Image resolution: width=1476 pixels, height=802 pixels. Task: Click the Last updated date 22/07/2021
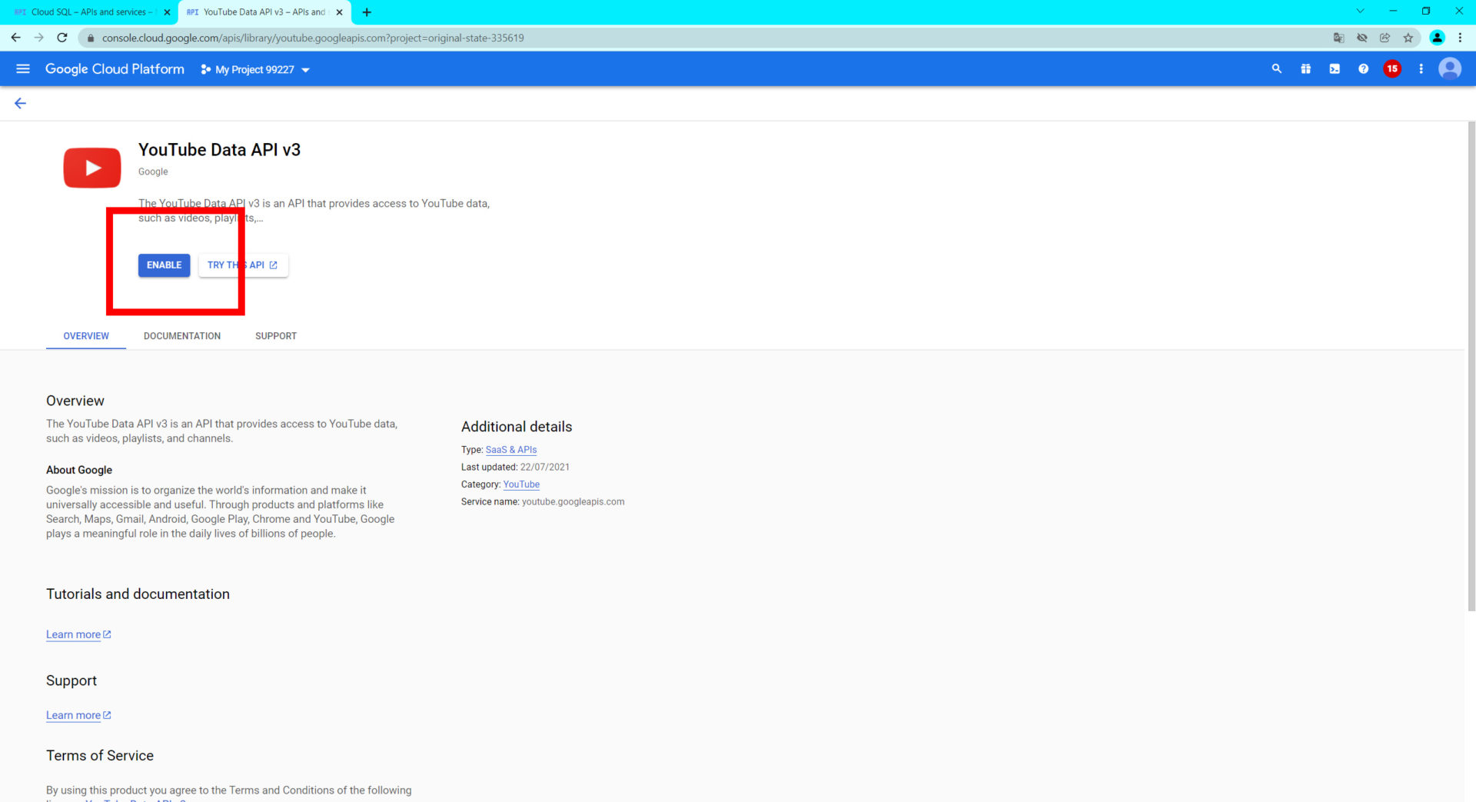545,467
